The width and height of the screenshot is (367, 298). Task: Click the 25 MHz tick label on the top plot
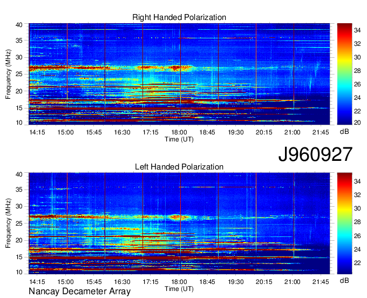[x=19, y=74]
